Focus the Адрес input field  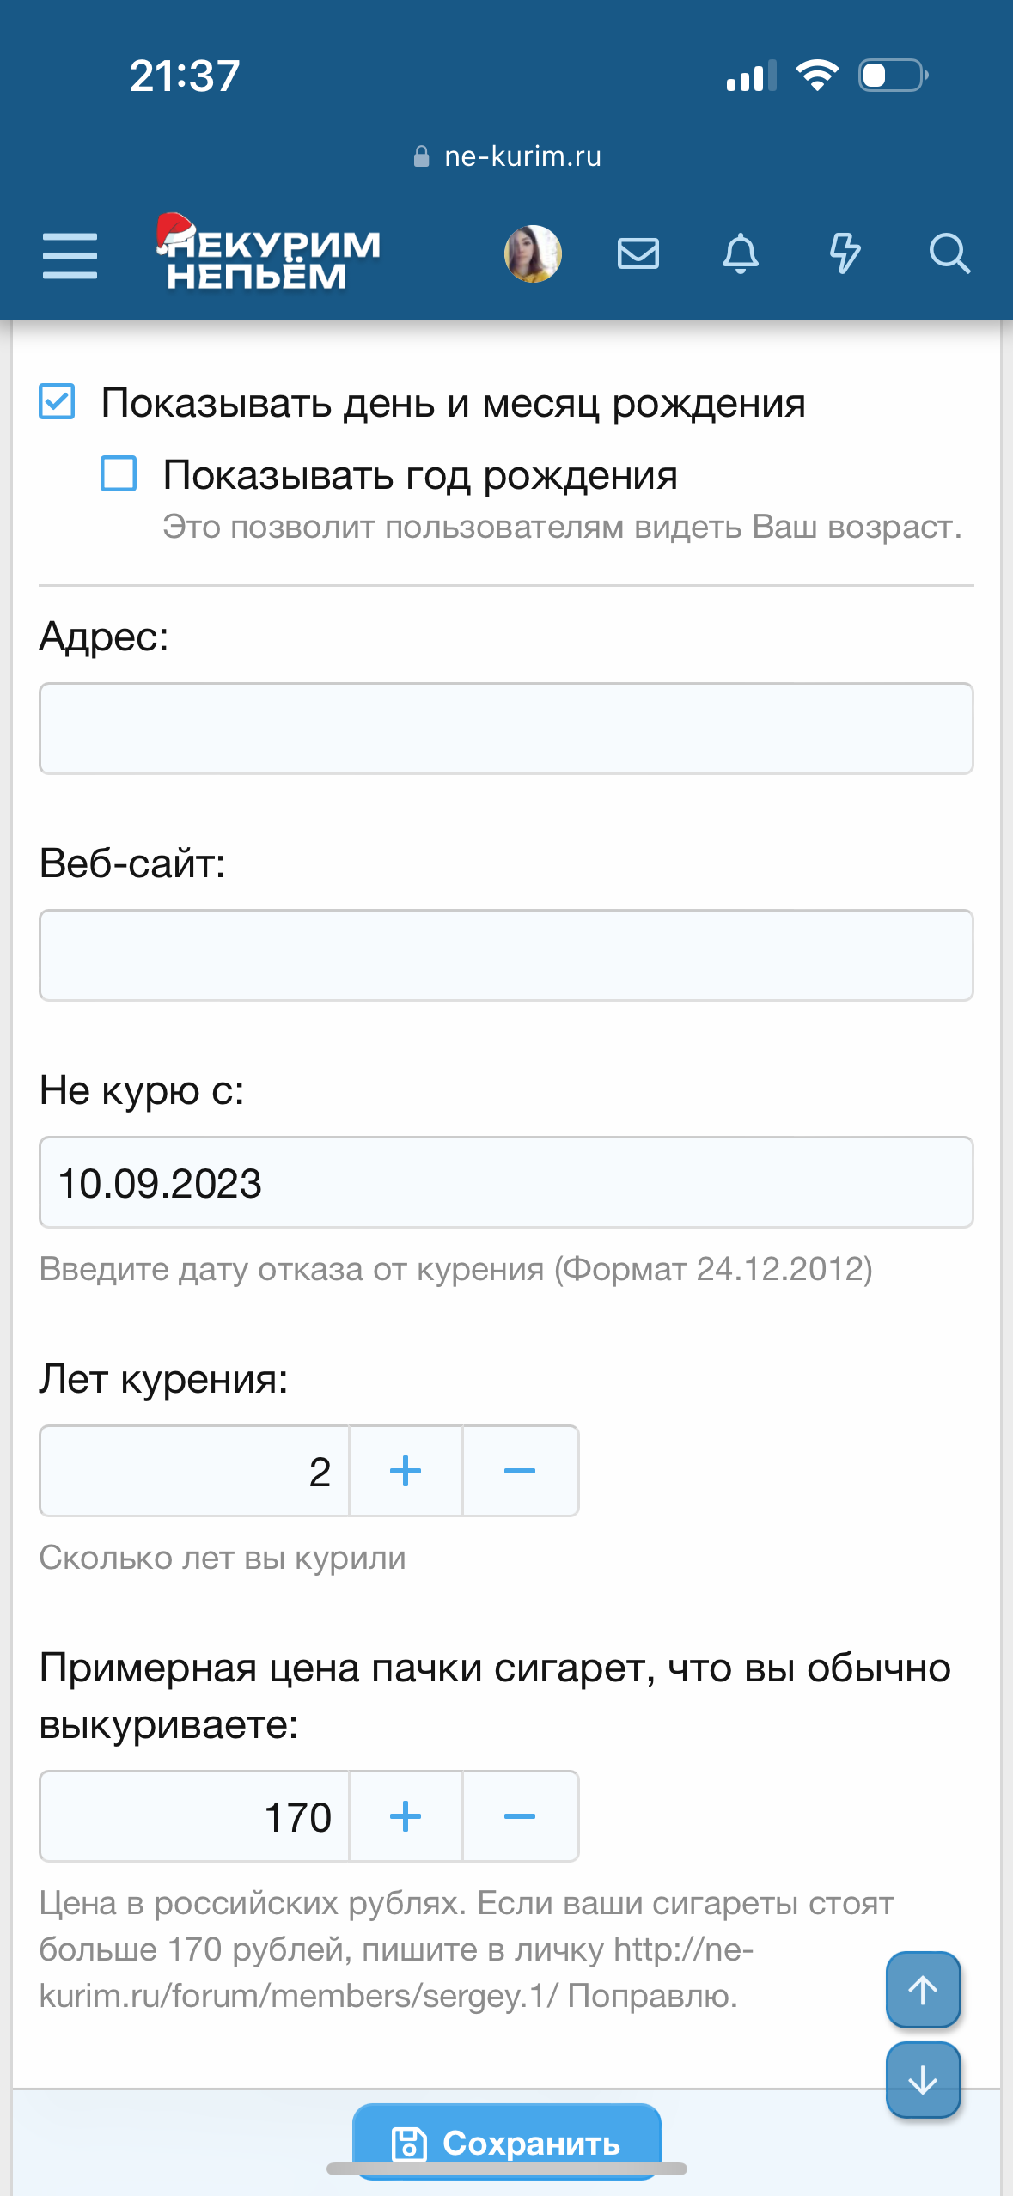click(506, 729)
